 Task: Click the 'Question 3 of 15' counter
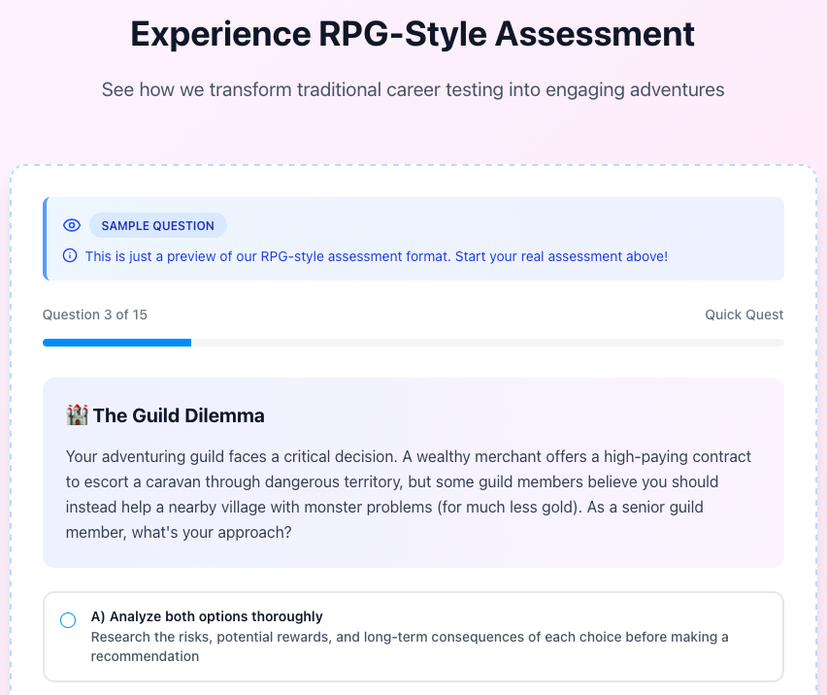[x=95, y=314]
